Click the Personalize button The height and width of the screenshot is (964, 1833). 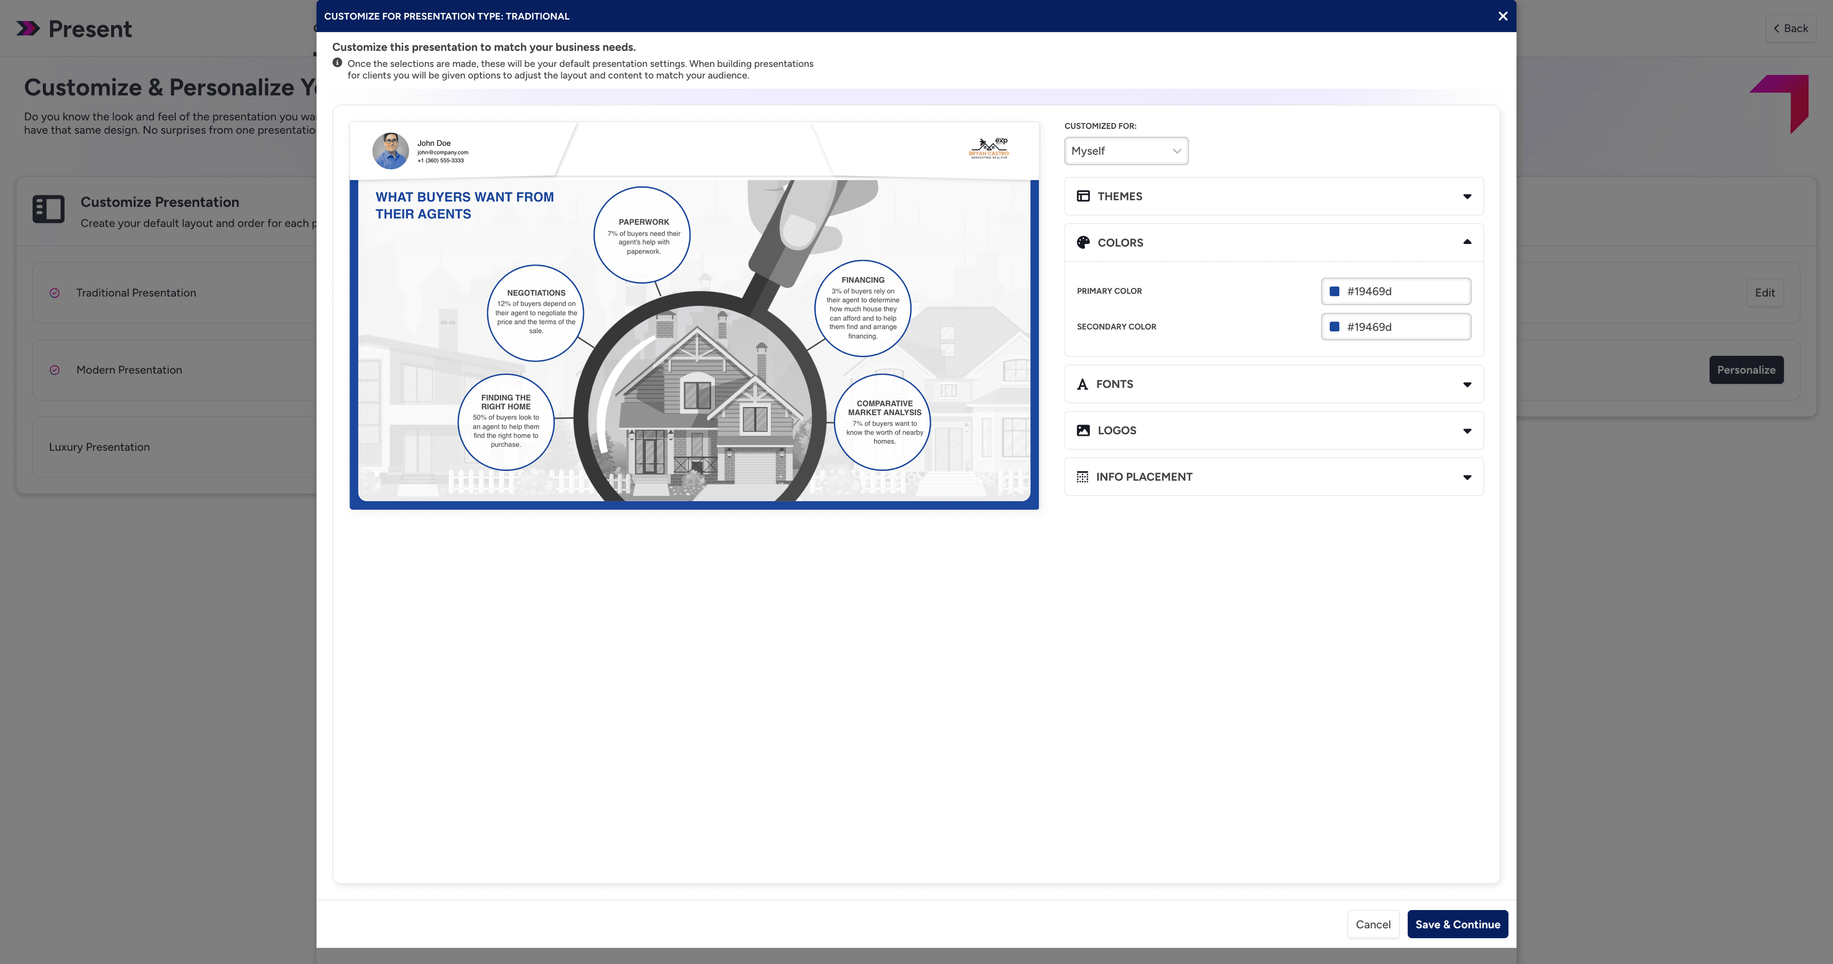pyautogui.click(x=1746, y=370)
